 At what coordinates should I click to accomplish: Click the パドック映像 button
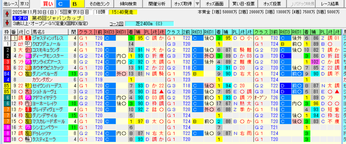pos(301,4)
